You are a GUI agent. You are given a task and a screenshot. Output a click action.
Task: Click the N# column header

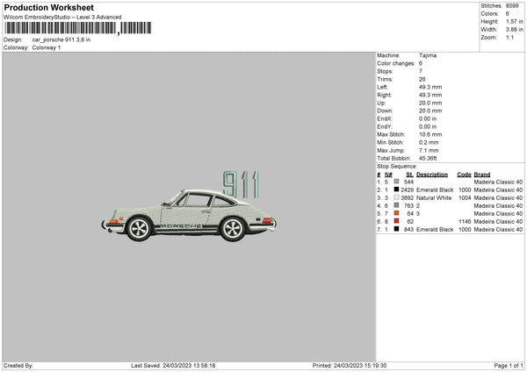(388, 175)
